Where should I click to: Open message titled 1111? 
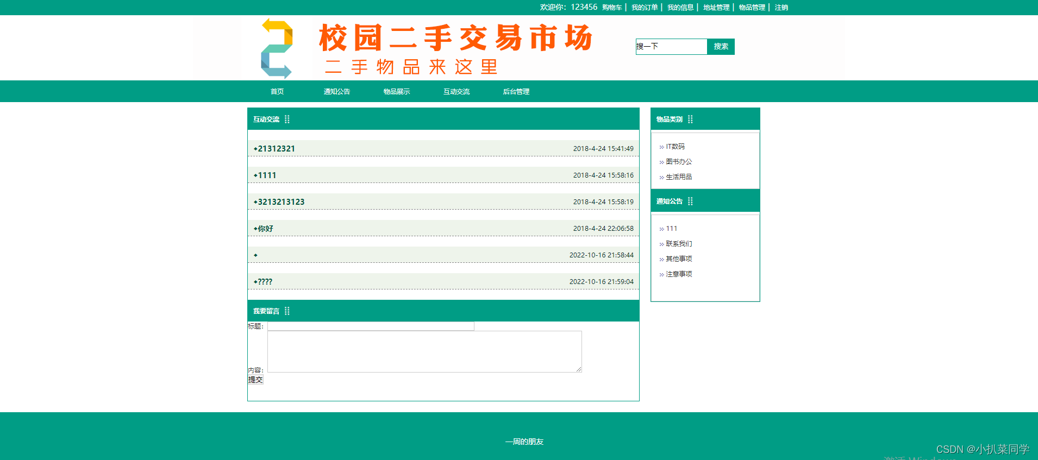267,175
